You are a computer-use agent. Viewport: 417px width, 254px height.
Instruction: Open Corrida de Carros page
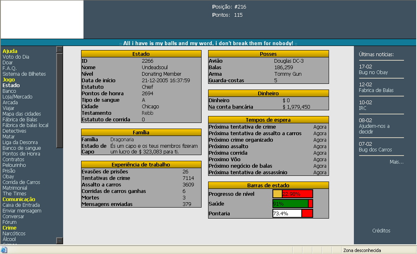(x=21, y=182)
